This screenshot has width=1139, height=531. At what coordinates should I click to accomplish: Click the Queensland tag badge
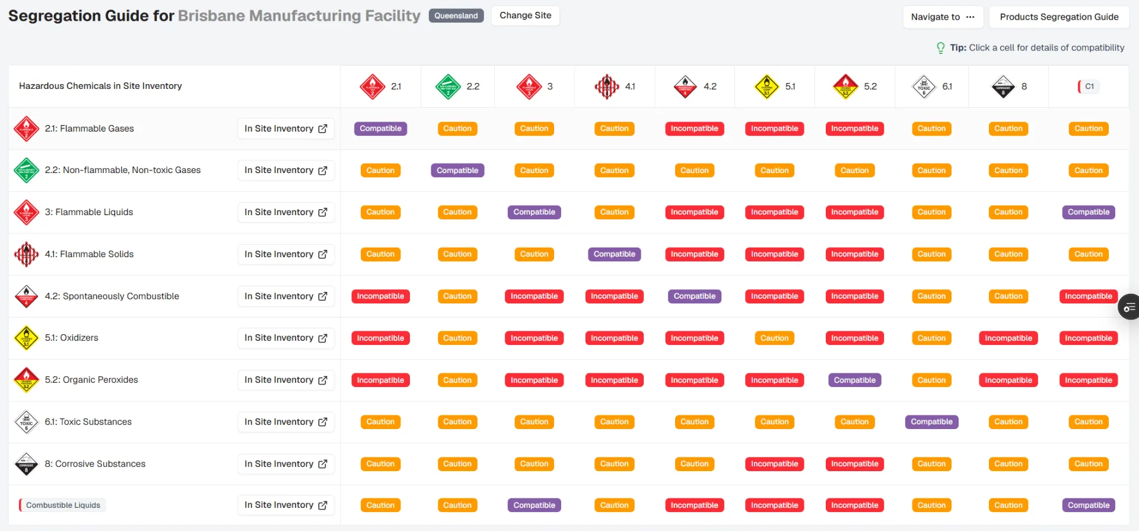click(x=456, y=15)
